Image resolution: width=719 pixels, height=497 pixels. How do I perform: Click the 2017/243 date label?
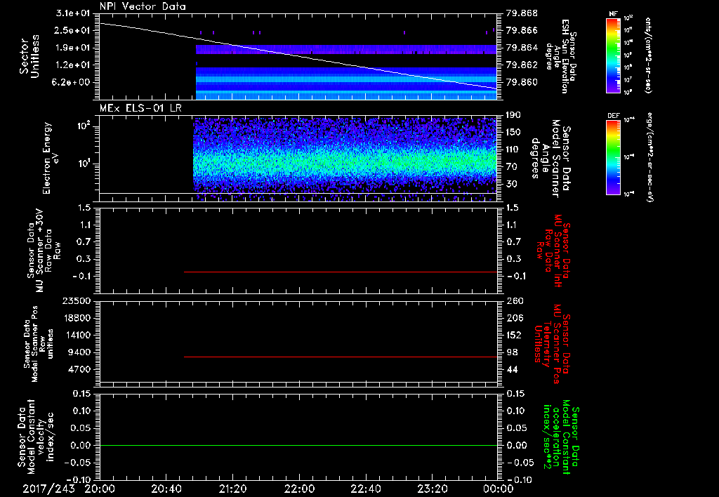coord(48,489)
